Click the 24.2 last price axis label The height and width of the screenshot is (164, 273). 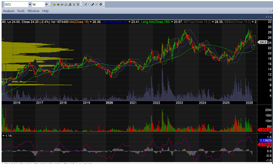pos(263,42)
